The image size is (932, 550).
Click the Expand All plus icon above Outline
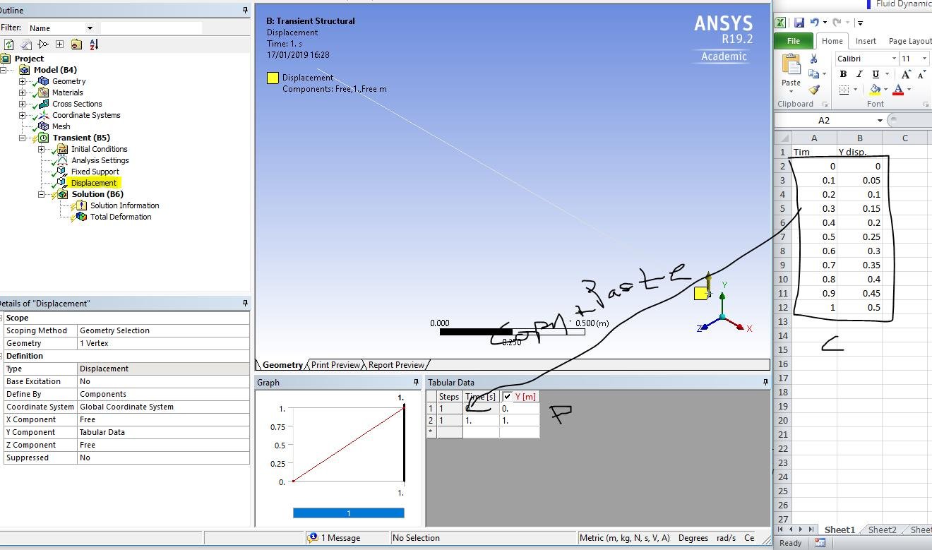(x=60, y=44)
